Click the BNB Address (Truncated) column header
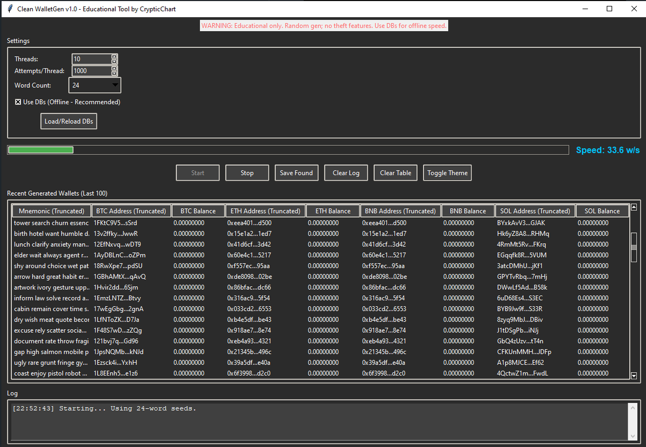This screenshot has height=447, width=646. pyautogui.click(x=401, y=211)
